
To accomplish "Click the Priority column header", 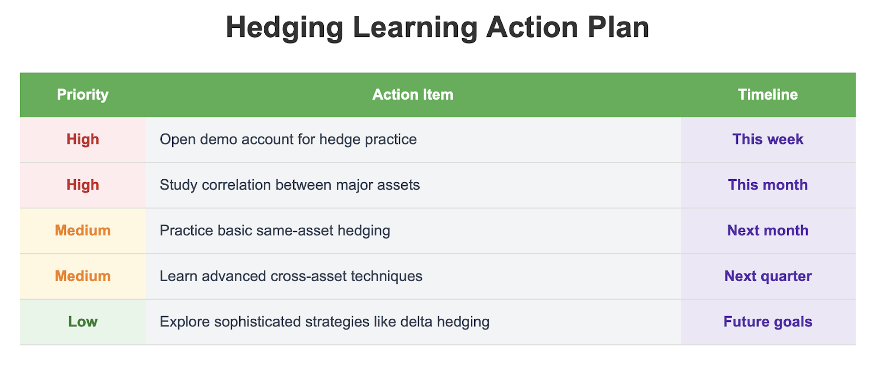I will [x=83, y=95].
